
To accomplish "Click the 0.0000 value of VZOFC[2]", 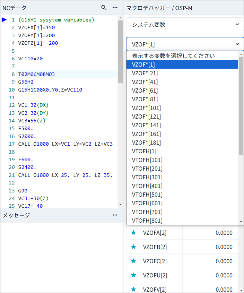I will (x=224, y=261).
